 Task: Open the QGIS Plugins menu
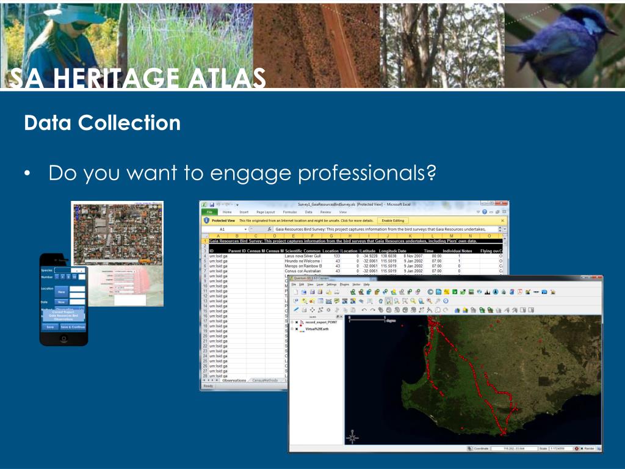coord(344,285)
